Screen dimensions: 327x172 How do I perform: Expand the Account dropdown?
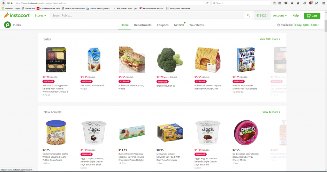pyautogui.click(x=280, y=15)
